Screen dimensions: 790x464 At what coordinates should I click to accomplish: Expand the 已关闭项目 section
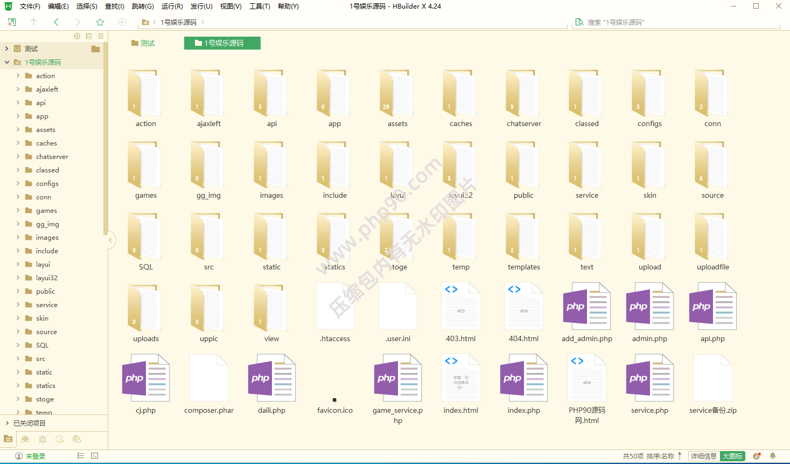7,423
